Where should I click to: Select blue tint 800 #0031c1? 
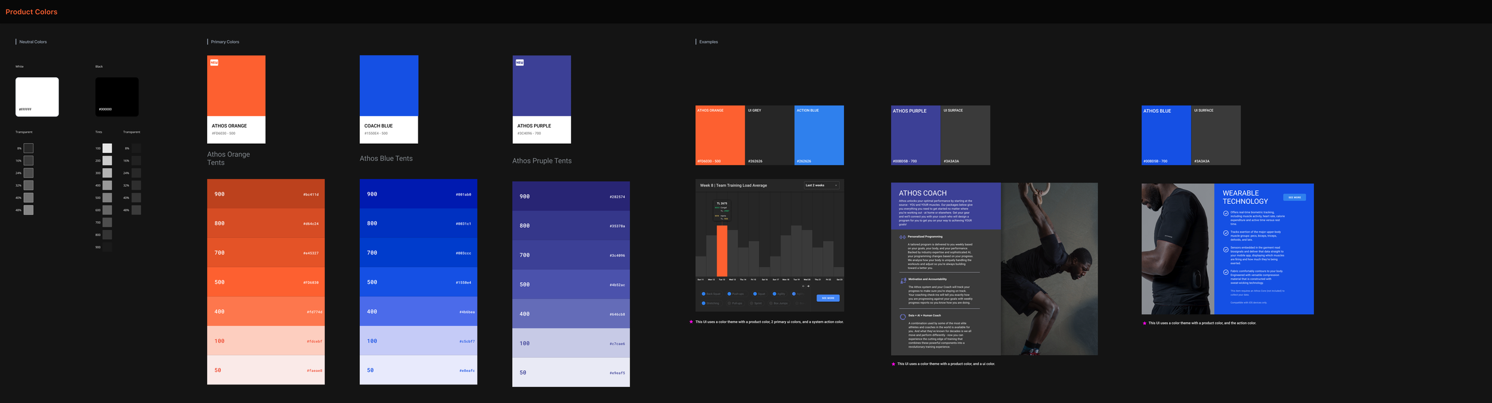tap(418, 223)
